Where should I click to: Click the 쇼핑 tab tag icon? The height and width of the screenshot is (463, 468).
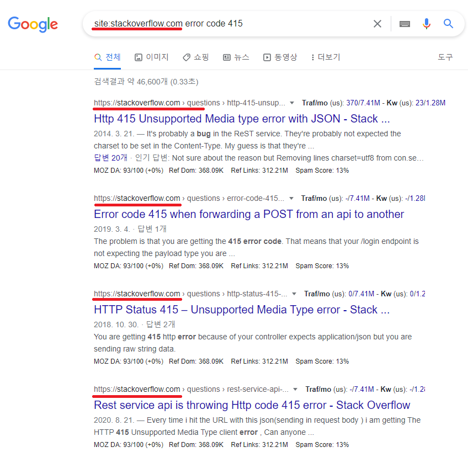click(187, 57)
